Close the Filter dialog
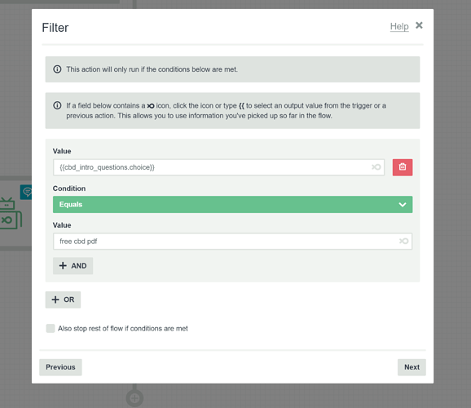Viewport: 471px width, 408px height. pos(419,25)
